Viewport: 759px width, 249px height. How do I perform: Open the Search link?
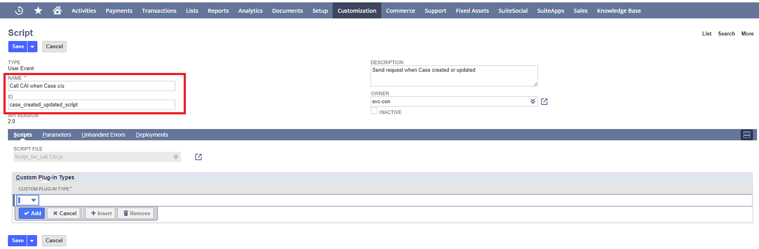(x=726, y=34)
